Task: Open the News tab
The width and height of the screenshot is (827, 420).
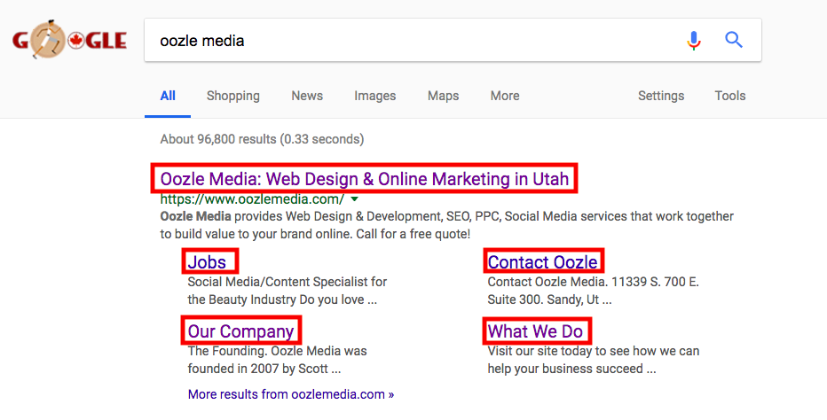Action: pos(307,96)
